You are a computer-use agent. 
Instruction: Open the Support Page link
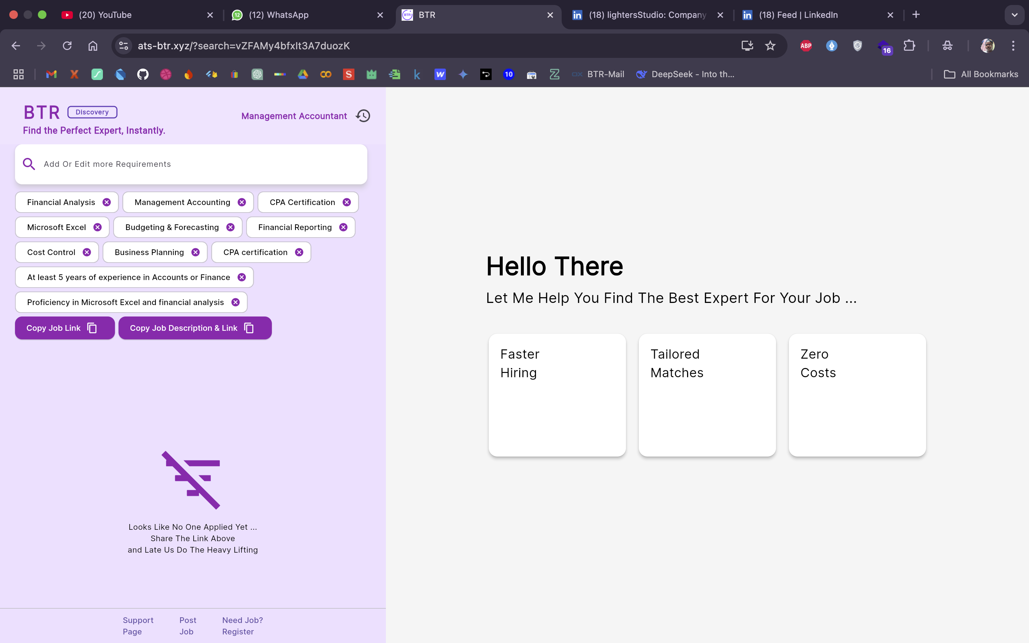(138, 625)
